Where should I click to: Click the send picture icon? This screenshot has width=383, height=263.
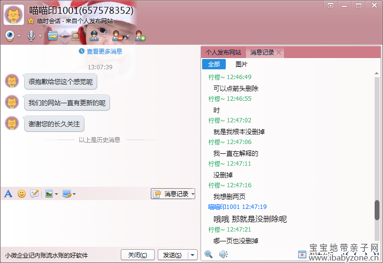coord(49,194)
